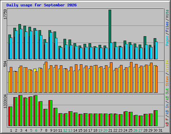Select weekend day 20 label
The width and height of the screenshot is (171, 134).
pos(105,130)
